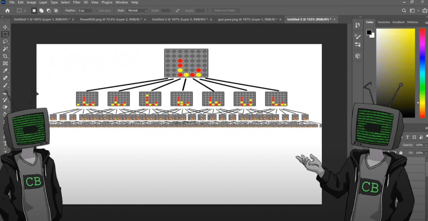Expand the Opacity dropdown arrow
The height and width of the screenshot is (221, 428).
(426, 145)
